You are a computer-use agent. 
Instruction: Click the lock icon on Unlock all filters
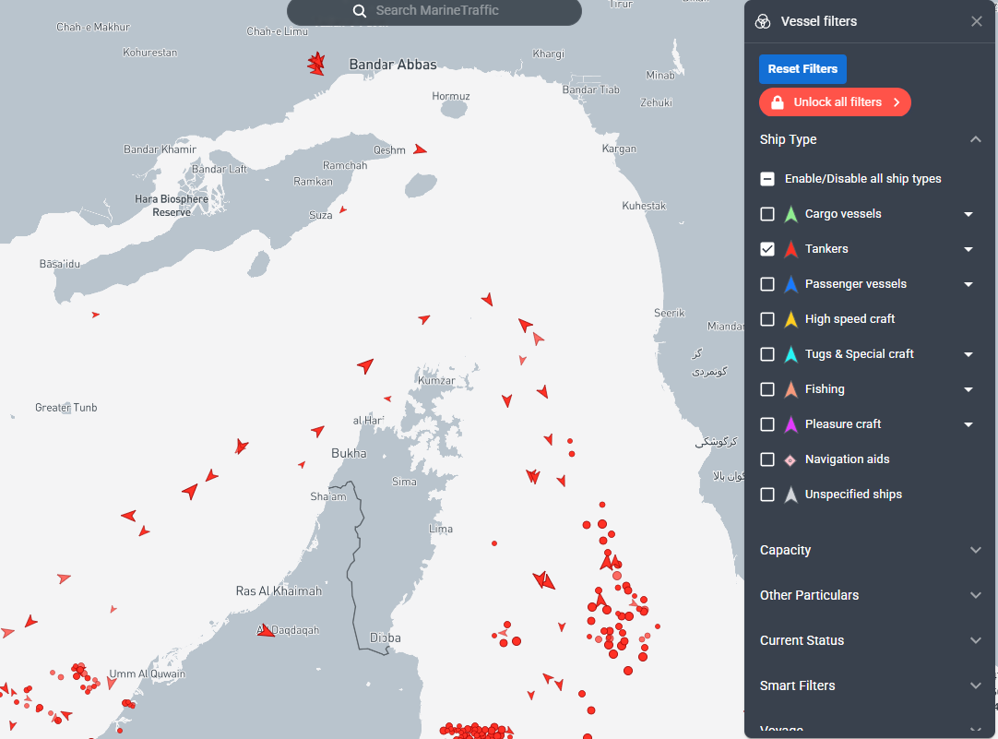(778, 102)
